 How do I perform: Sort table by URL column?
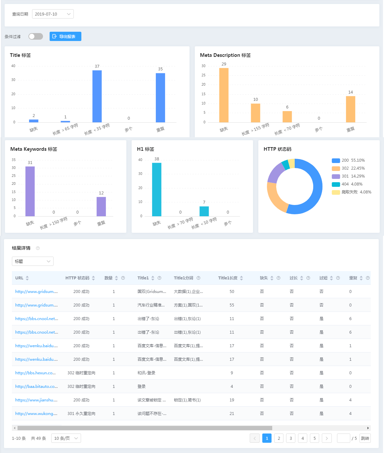pos(27,278)
